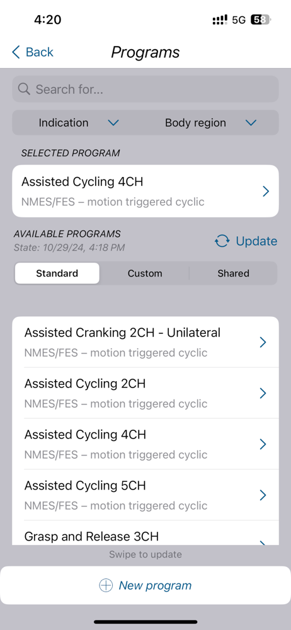Tap chevron next to Assisted Cycling 2CH
The height and width of the screenshot is (630, 291).
click(263, 393)
